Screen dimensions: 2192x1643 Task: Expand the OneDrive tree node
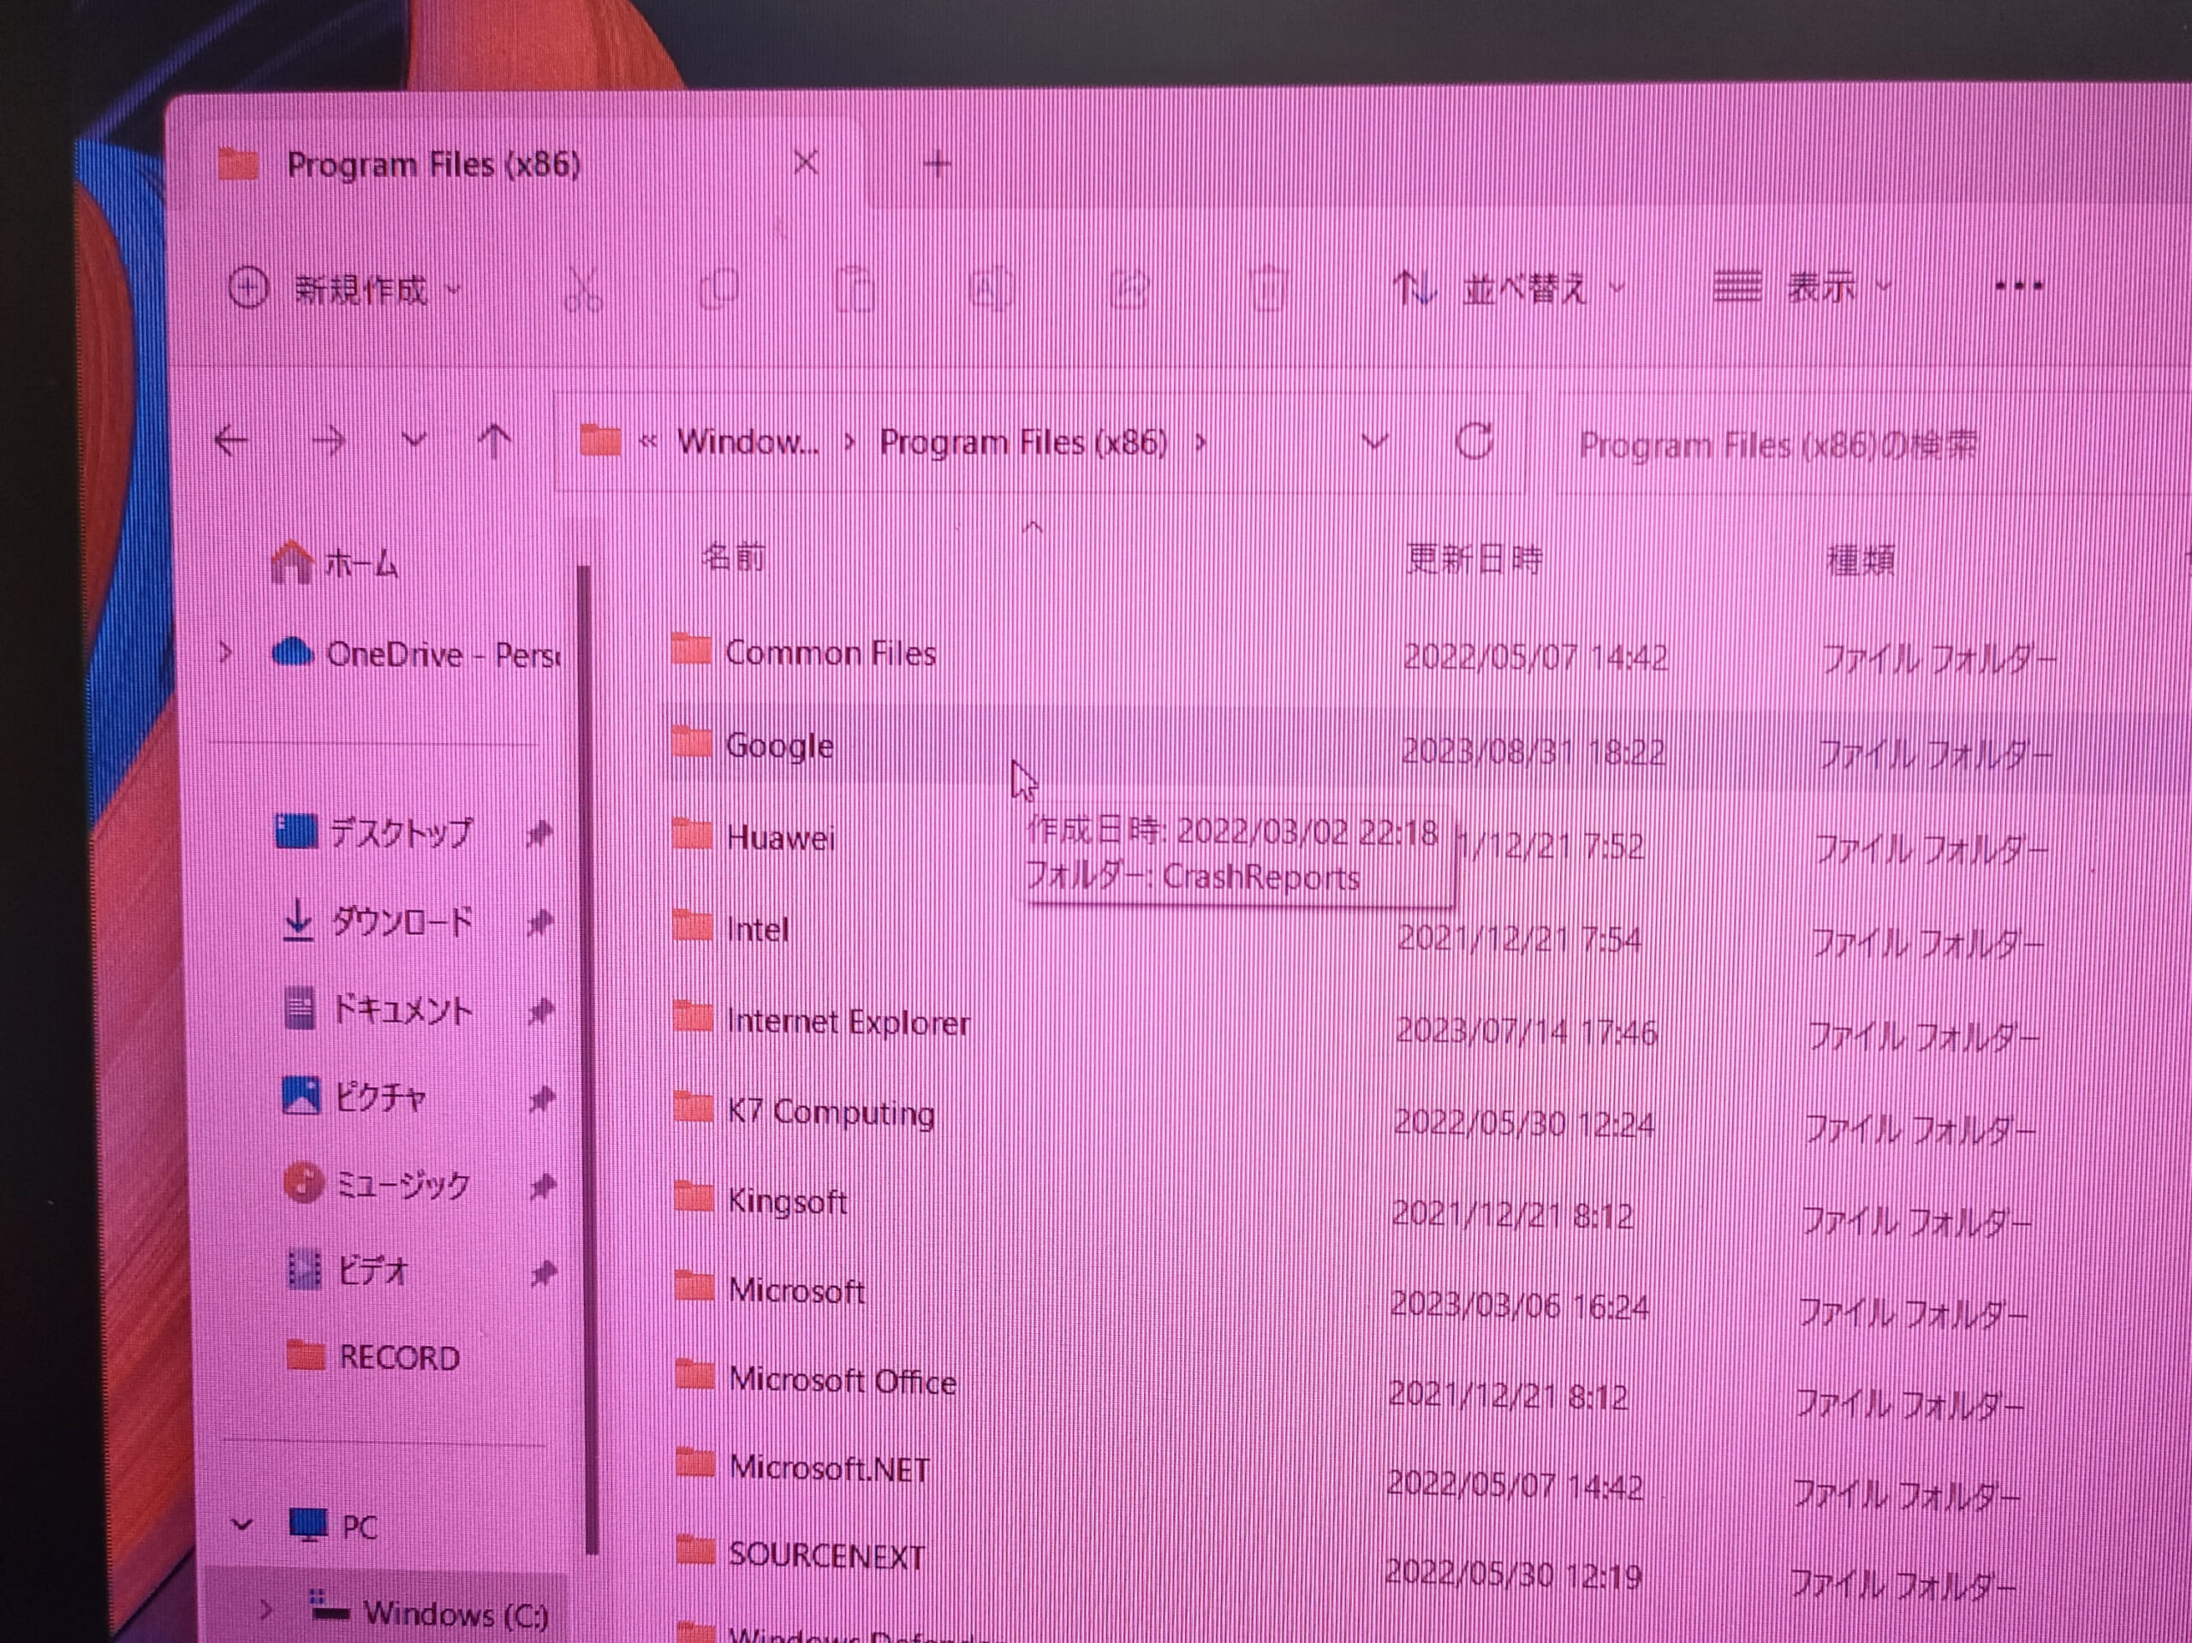pos(226,653)
